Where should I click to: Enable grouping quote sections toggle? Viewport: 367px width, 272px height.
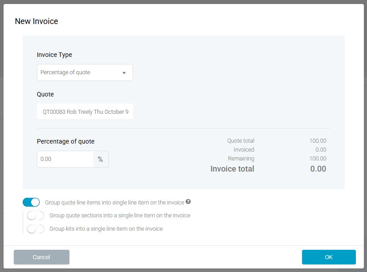pos(36,216)
